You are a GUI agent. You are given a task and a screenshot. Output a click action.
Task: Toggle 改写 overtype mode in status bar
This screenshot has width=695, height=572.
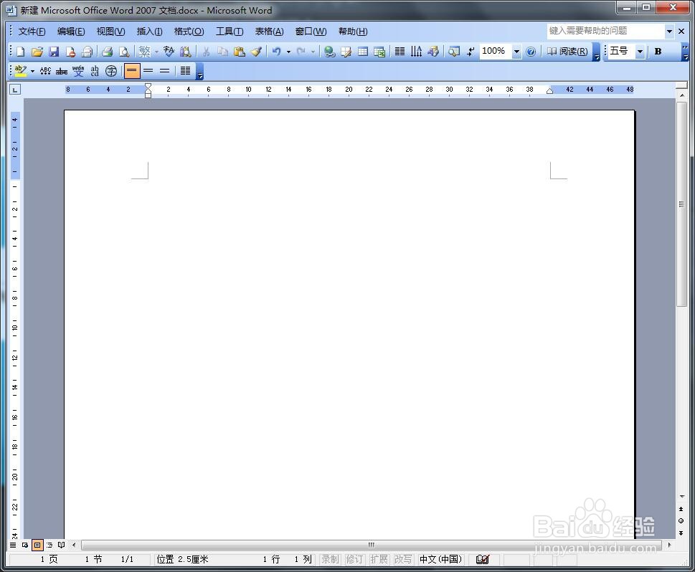click(403, 560)
